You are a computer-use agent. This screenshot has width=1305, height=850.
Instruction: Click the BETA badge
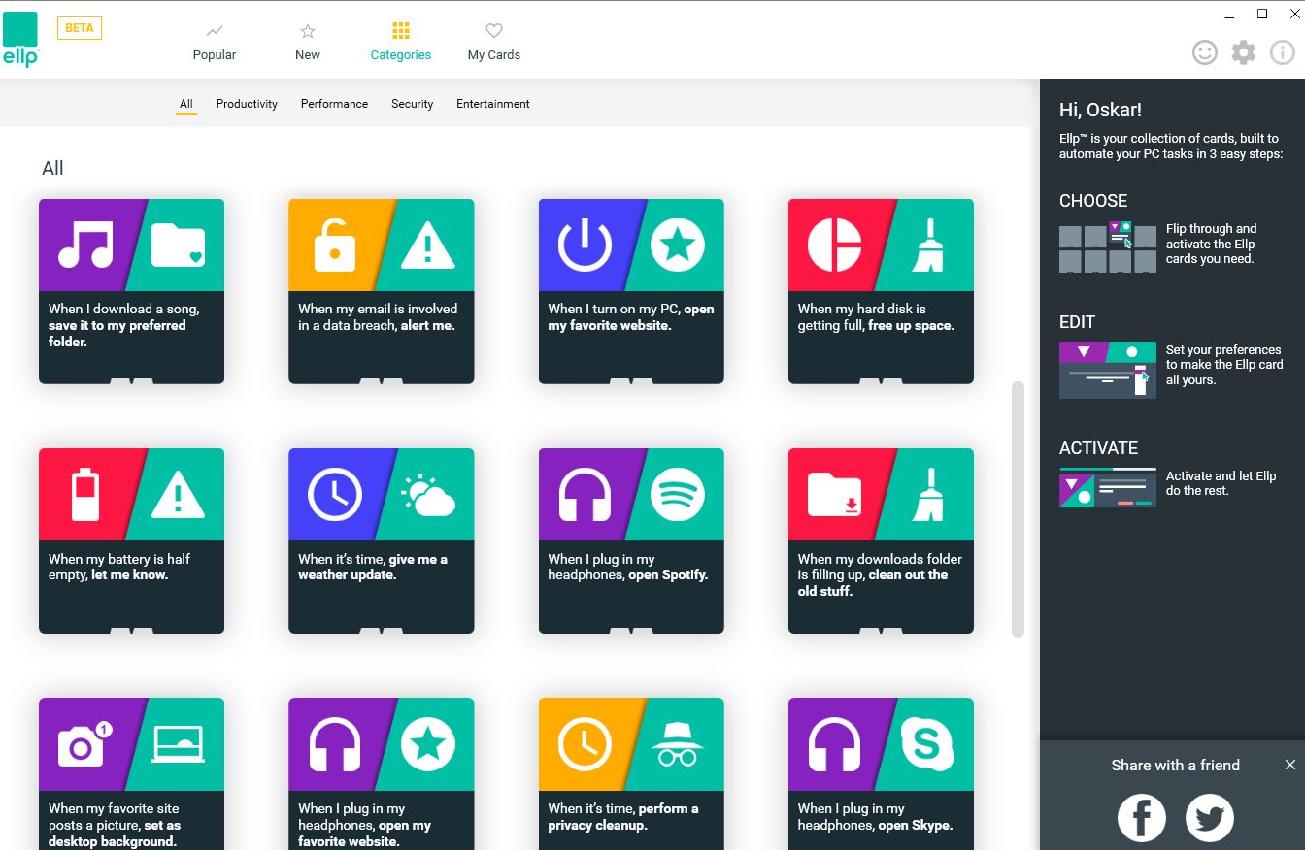(x=80, y=28)
